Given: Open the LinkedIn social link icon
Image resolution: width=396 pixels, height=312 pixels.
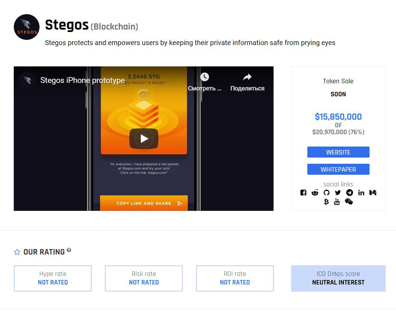Looking at the screenshot, I should (x=361, y=193).
